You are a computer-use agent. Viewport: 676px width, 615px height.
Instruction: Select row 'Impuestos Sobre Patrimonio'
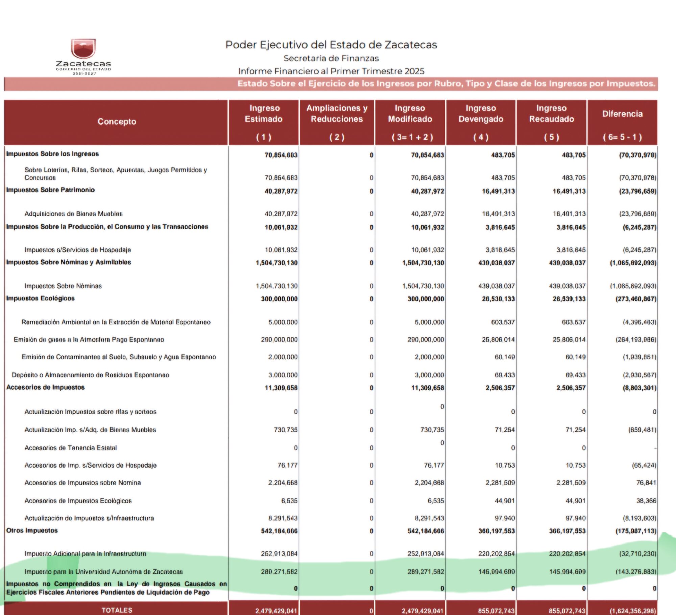click(x=331, y=191)
